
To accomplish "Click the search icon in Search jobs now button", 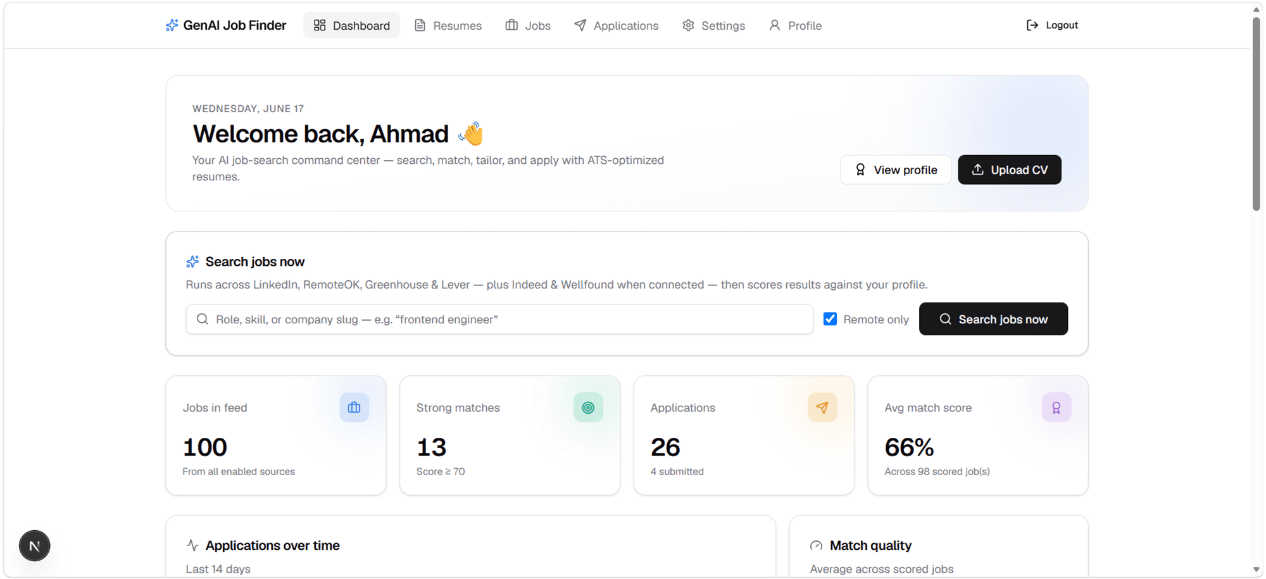I will [x=945, y=319].
